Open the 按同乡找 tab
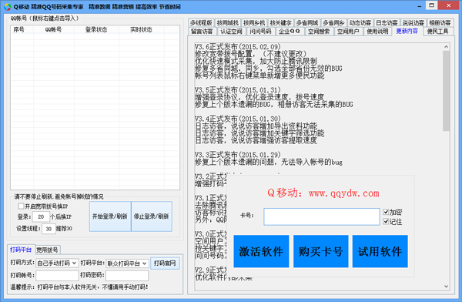Viewport: 462px width, 302px height. pos(254,22)
